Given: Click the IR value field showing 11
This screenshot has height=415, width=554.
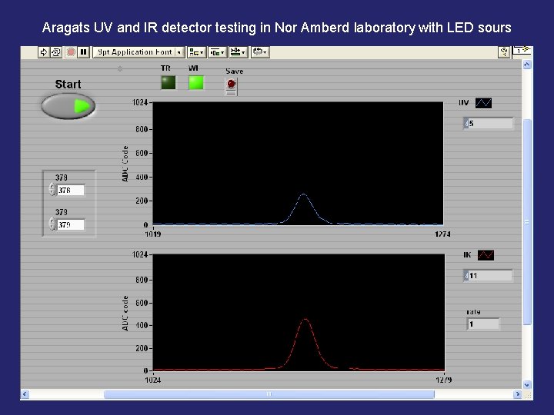Looking at the screenshot, I should click(488, 276).
